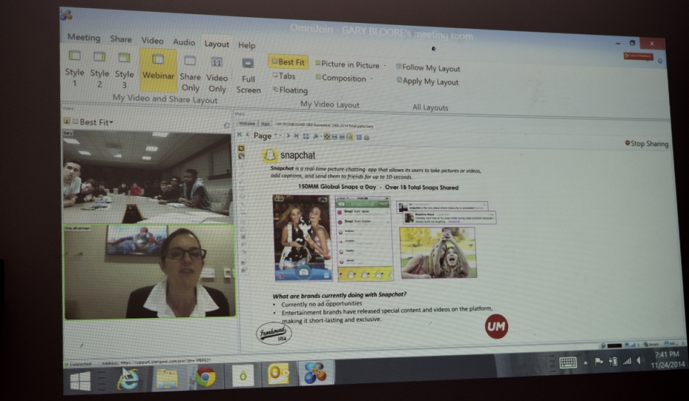The height and width of the screenshot is (401, 689).
Task: Expand the Picture in Picture dropdown
Action: pyautogui.click(x=385, y=65)
